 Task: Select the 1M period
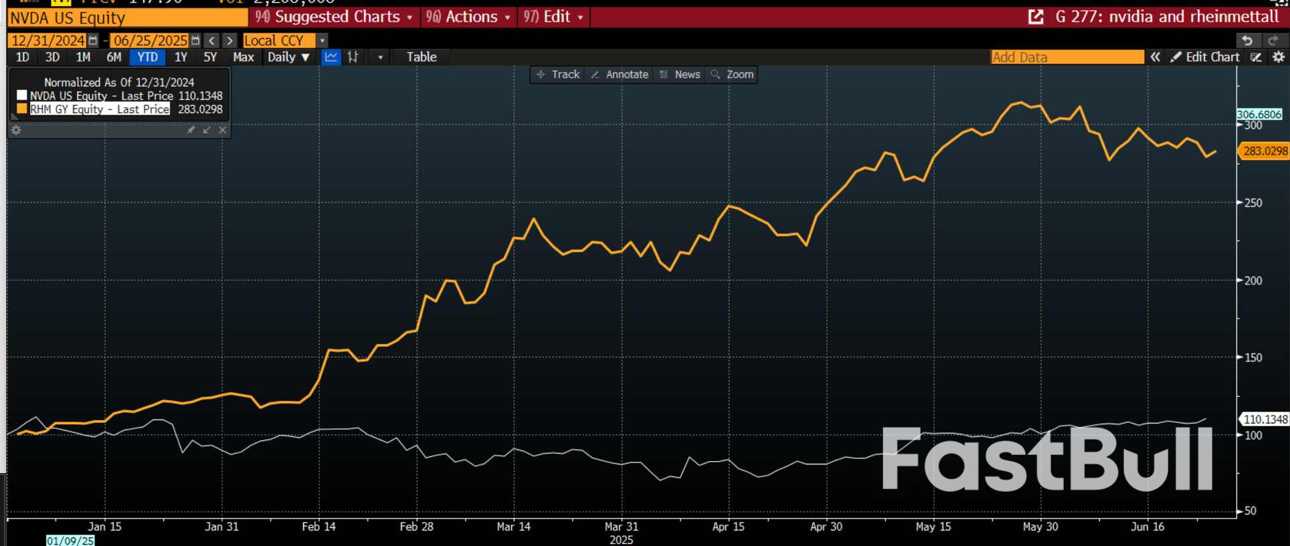[x=83, y=57]
